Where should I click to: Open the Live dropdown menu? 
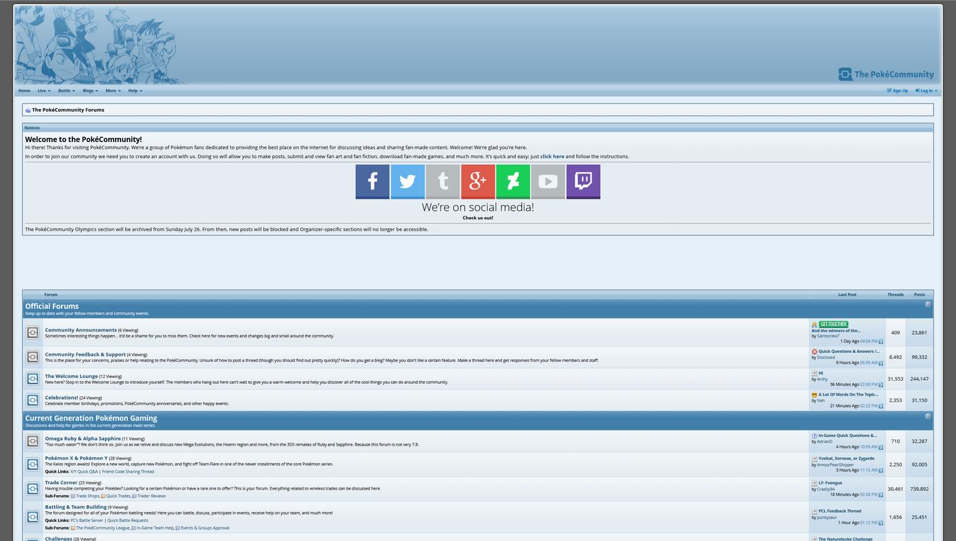point(44,91)
